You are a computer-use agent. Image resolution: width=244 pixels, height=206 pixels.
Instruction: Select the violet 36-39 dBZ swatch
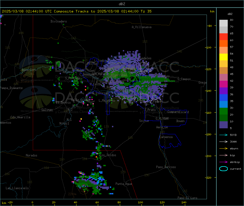pyautogui.click(x=223, y=91)
